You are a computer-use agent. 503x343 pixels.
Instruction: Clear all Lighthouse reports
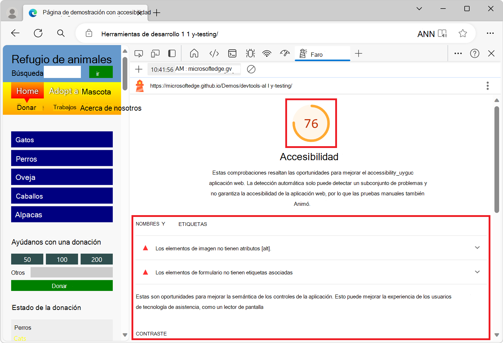coord(251,69)
